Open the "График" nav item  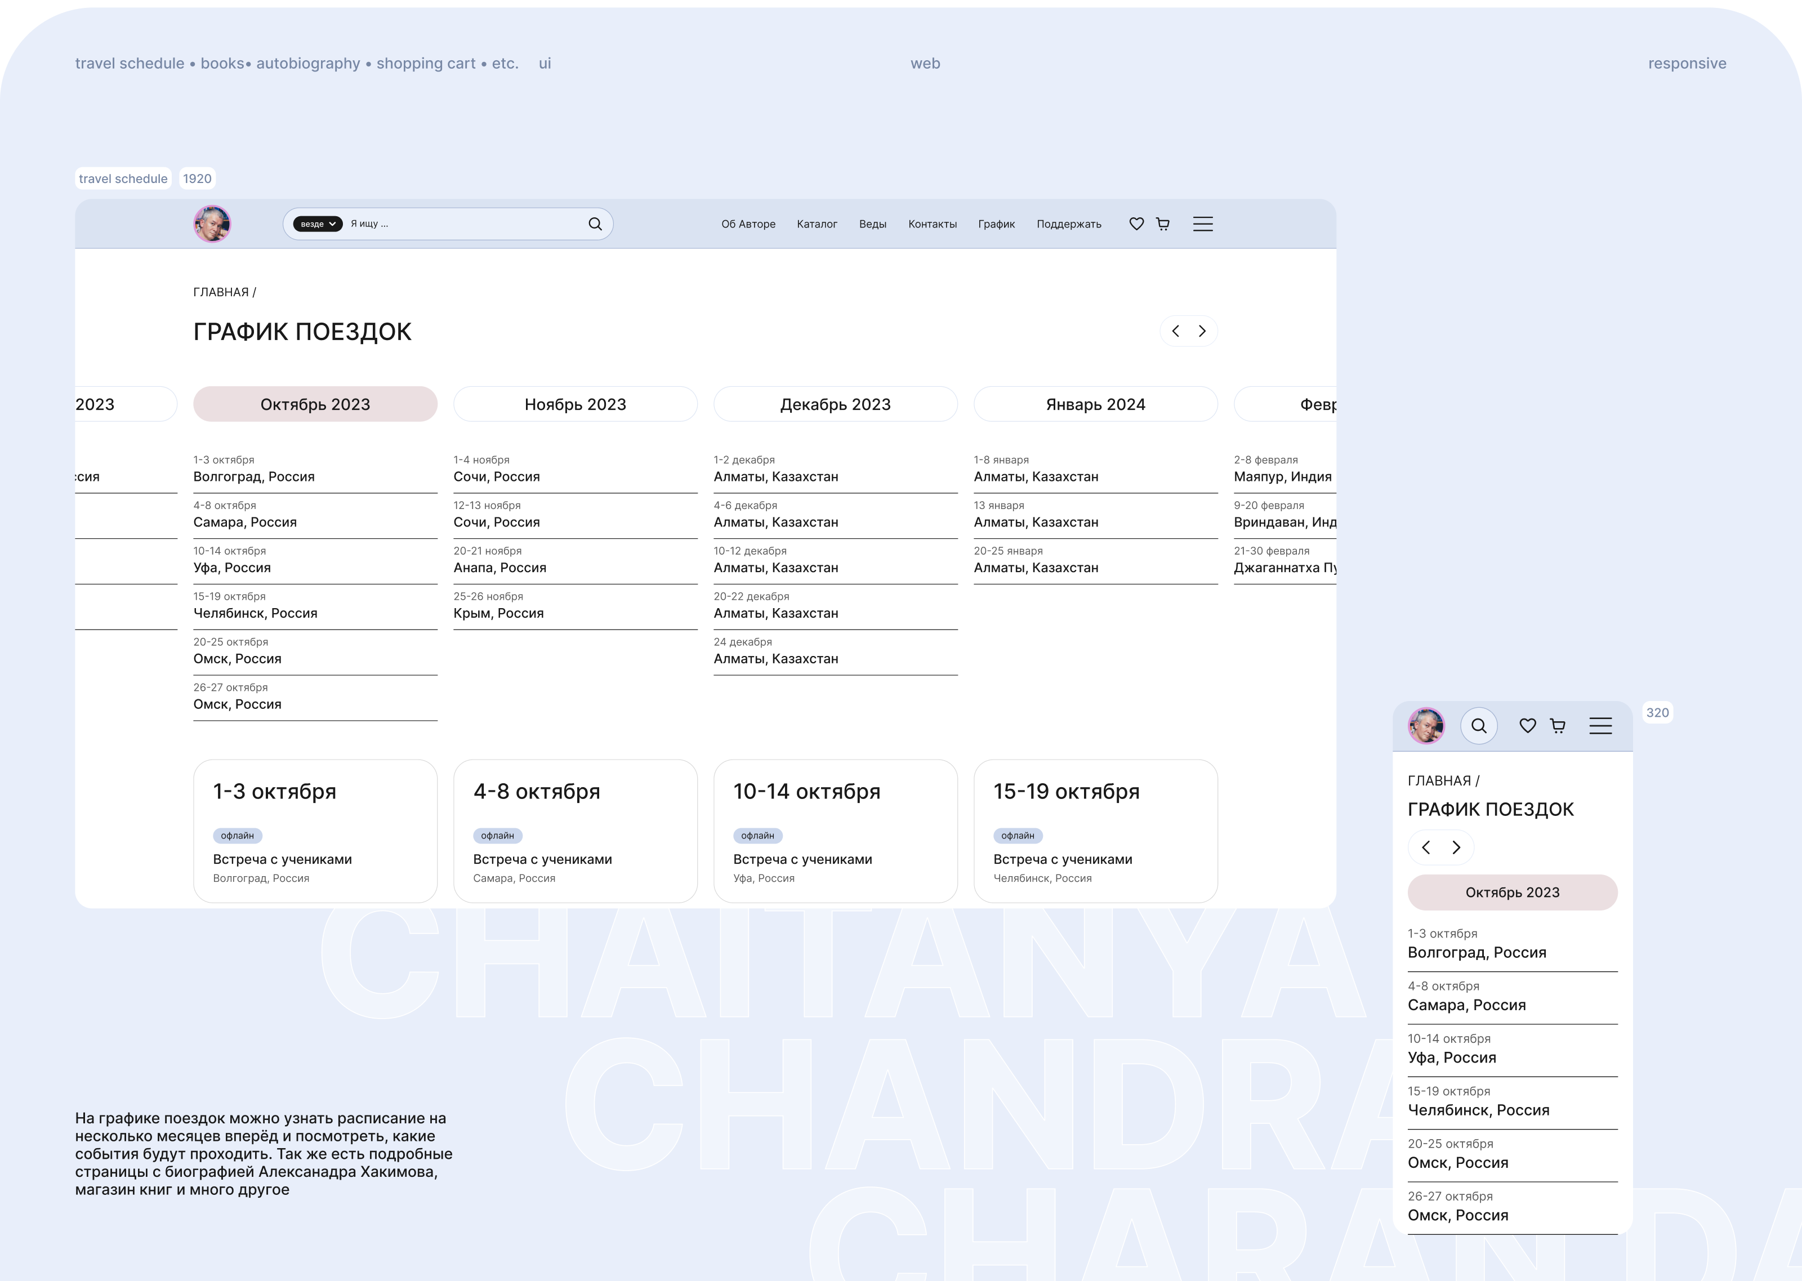click(997, 224)
